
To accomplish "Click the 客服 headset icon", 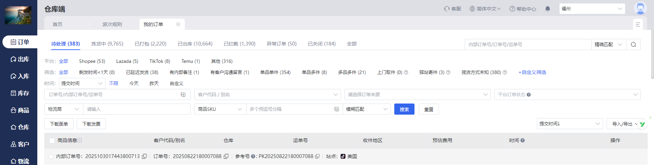I will click(x=447, y=9).
